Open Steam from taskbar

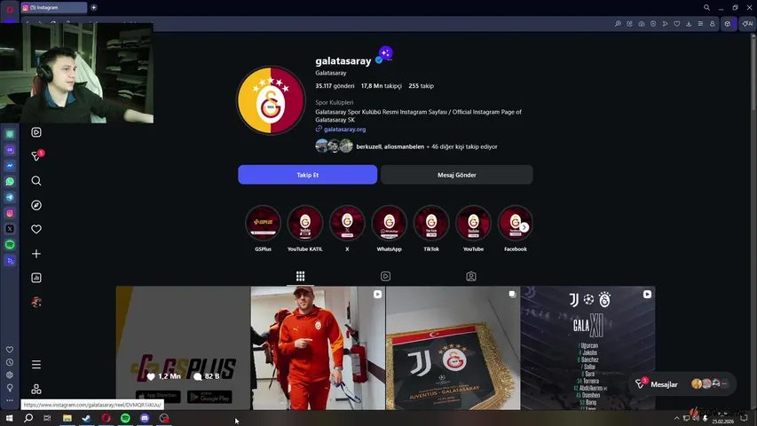pos(86,418)
